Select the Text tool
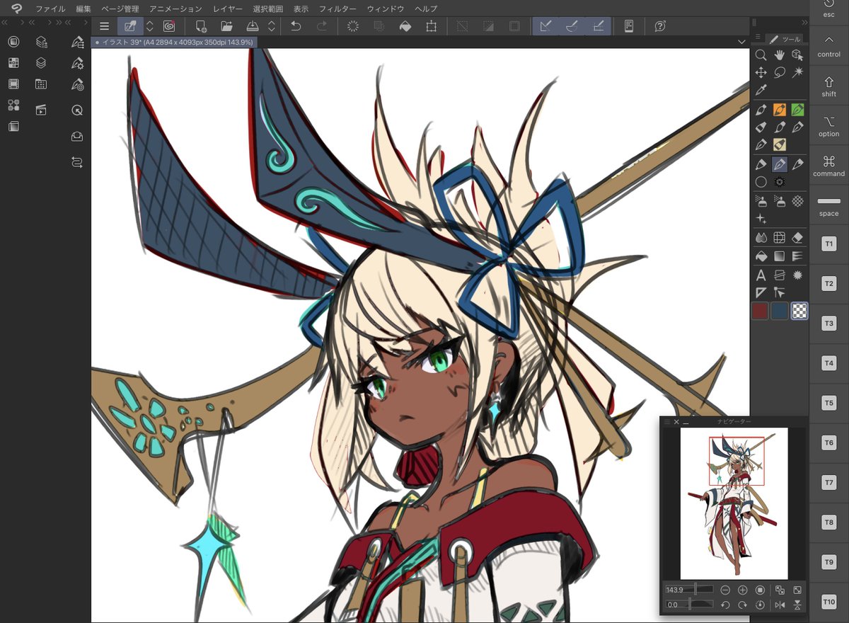The image size is (849, 623). (761, 275)
